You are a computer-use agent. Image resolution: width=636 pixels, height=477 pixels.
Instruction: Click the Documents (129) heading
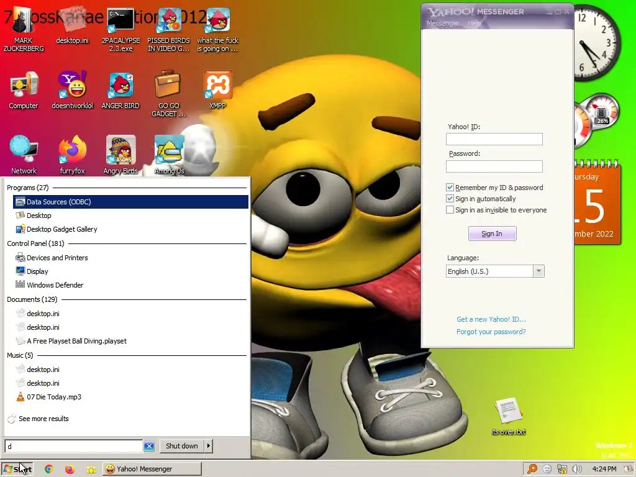(32, 299)
